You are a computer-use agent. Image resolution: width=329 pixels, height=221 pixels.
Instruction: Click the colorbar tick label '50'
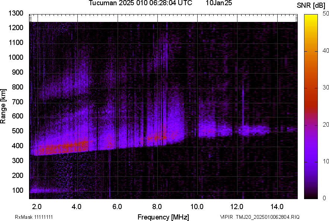(326, 14)
